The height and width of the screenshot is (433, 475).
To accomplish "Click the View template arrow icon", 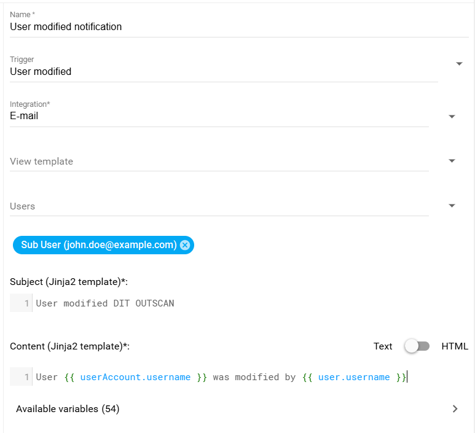I will pos(452,161).
